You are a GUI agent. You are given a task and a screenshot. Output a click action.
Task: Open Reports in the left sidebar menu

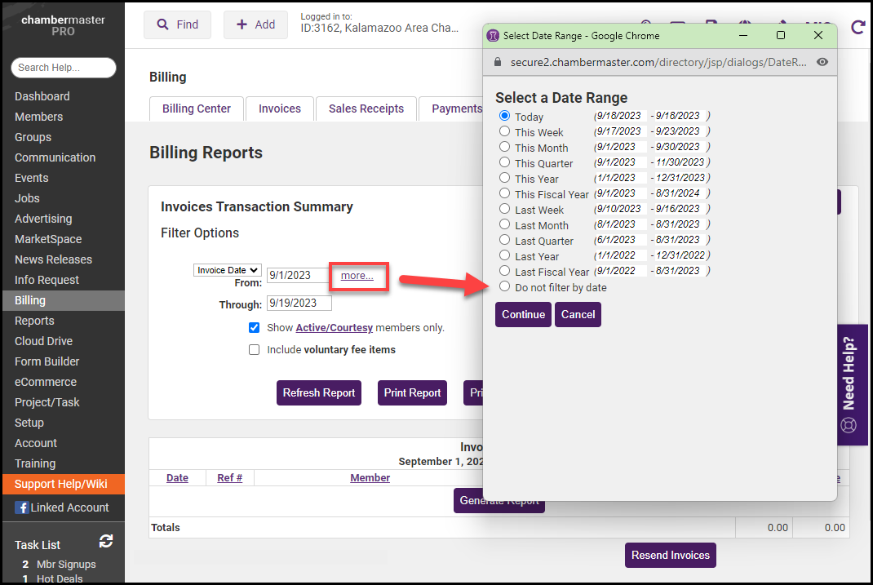(34, 321)
